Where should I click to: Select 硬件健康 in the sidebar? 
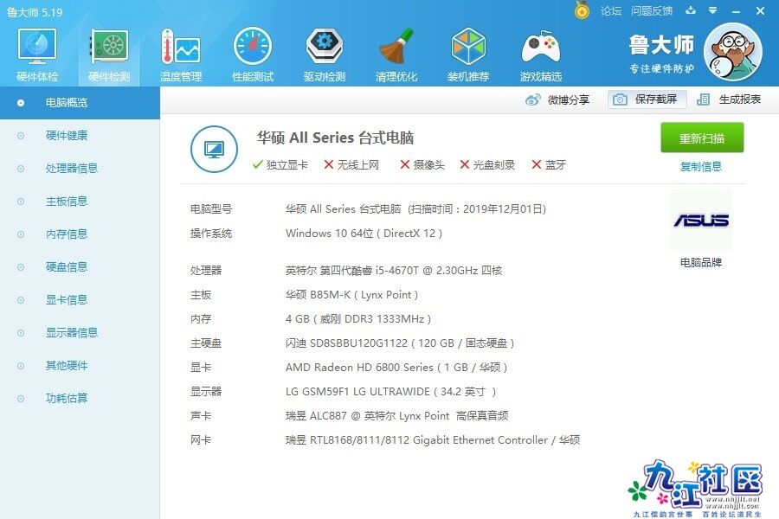coord(67,136)
